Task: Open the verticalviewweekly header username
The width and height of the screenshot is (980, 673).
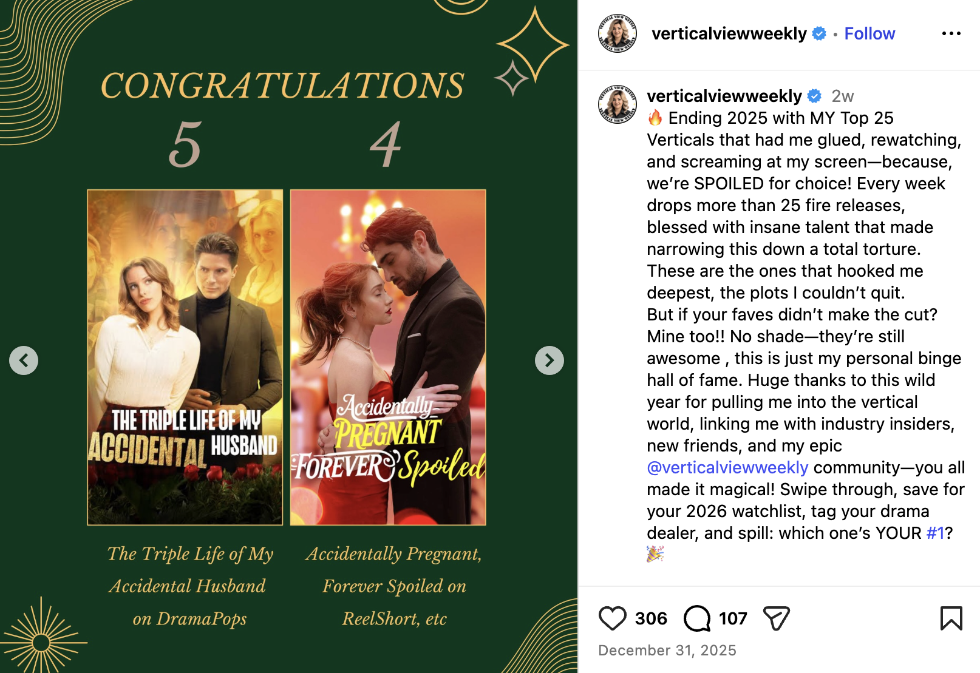Action: pos(729,33)
